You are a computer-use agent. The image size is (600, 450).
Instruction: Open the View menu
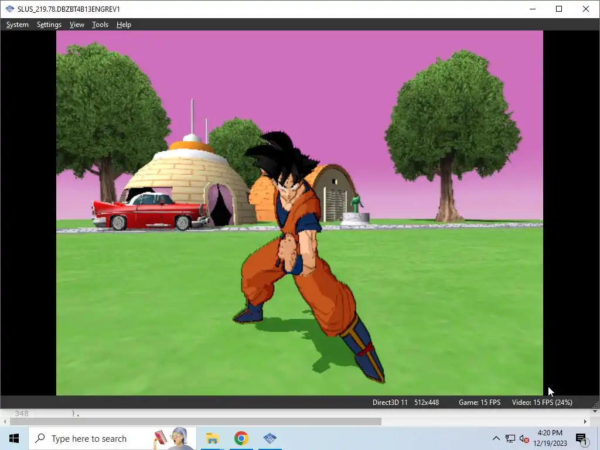pyautogui.click(x=77, y=25)
